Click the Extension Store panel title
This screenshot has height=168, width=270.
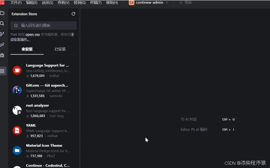pyautogui.click(x=24, y=14)
